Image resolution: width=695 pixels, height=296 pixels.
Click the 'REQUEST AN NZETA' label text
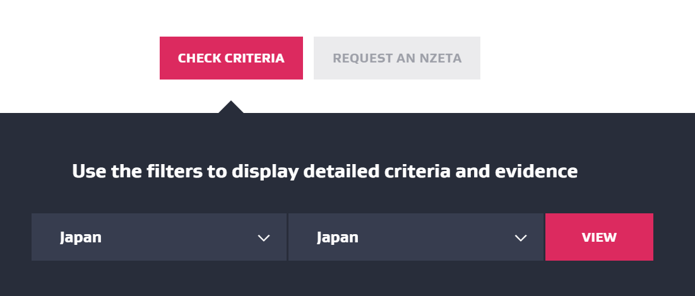(x=397, y=59)
